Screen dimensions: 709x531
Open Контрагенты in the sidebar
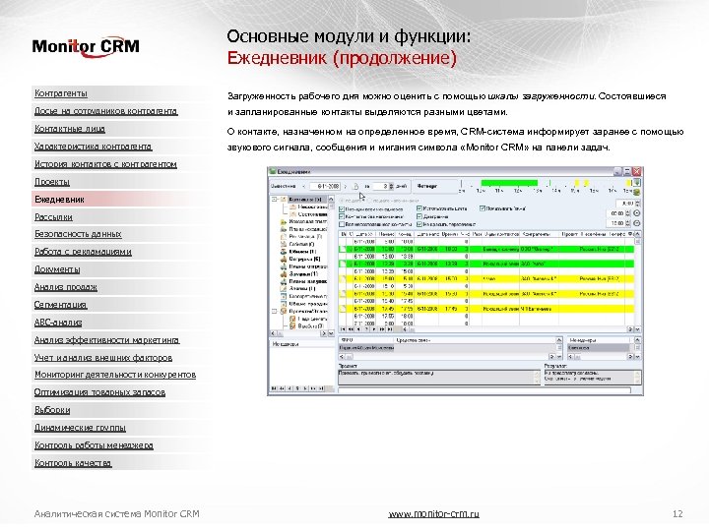[x=61, y=93]
